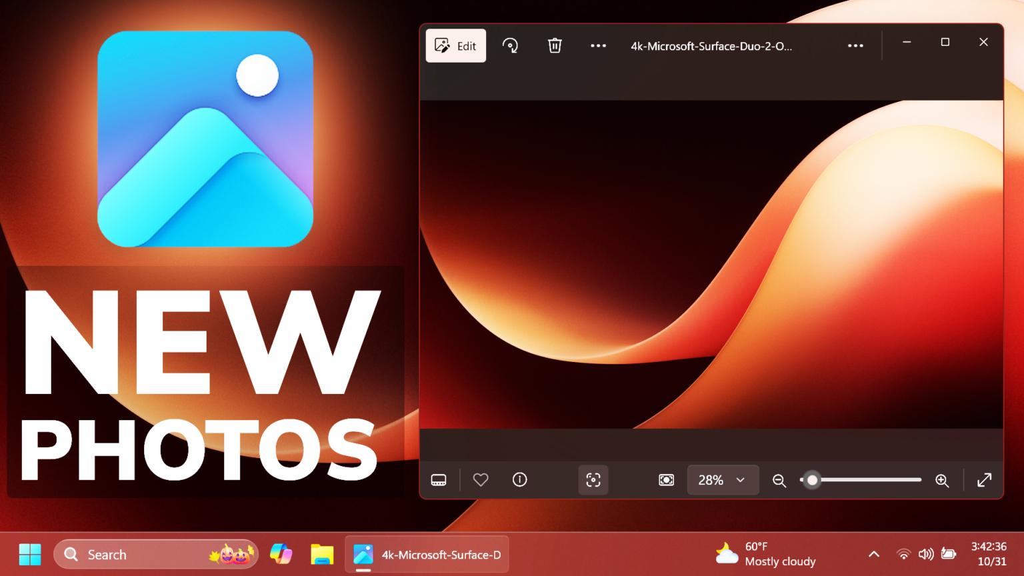The image size is (1024, 576).
Task: Expand hidden icons in the system tray
Action: (873, 554)
